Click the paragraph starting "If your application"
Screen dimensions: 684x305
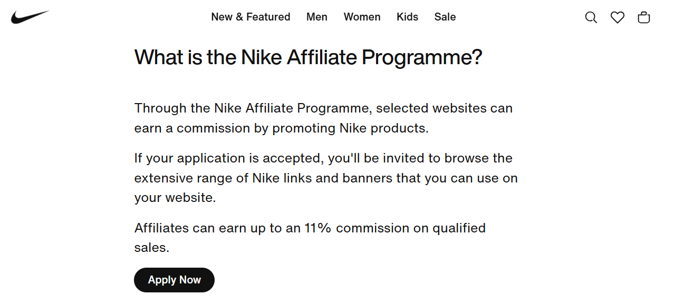coord(326,178)
